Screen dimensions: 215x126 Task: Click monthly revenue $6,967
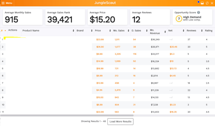click(x=155, y=83)
